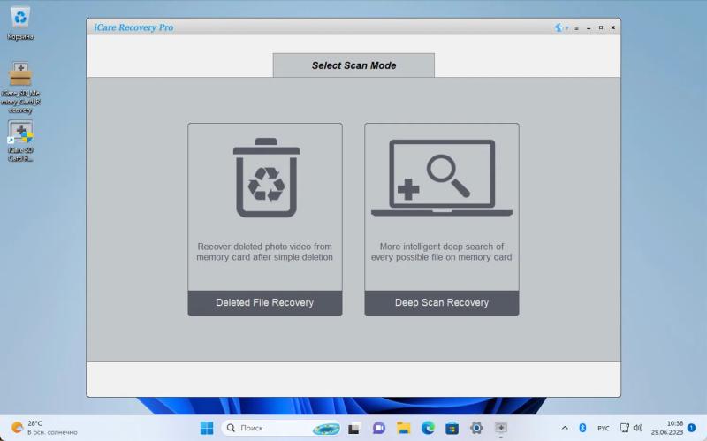Open the Корзина recycle bin desktop icon

click(20, 23)
